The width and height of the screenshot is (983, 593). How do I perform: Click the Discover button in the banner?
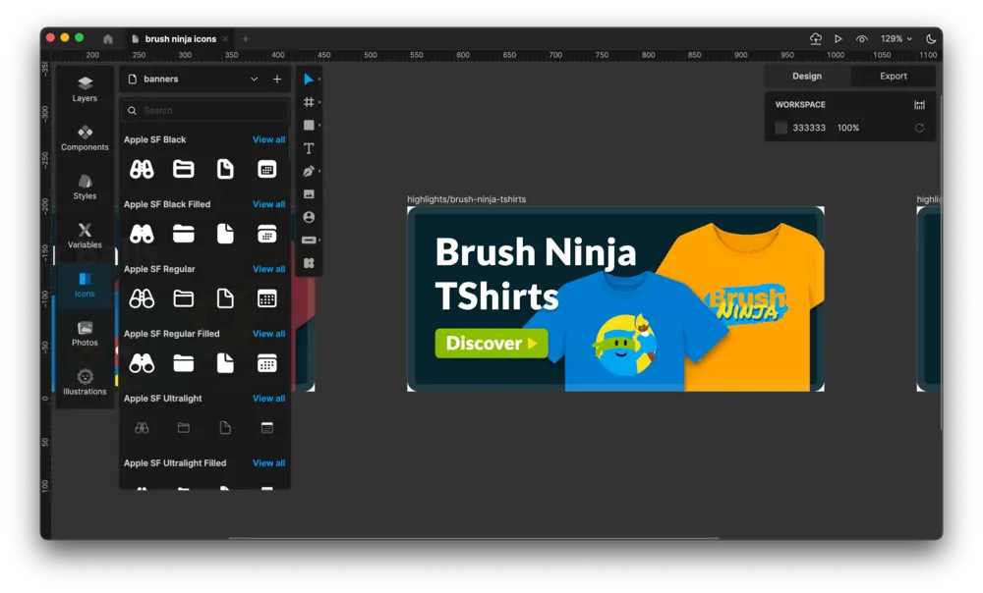[491, 343]
